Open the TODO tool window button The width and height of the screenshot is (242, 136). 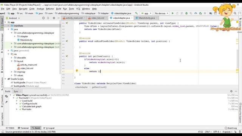(x=10, y=128)
